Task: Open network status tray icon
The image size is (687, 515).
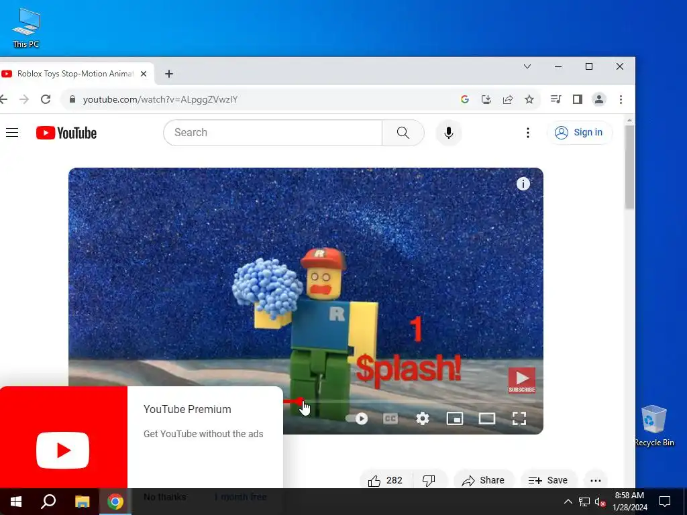Action: pyautogui.click(x=584, y=502)
